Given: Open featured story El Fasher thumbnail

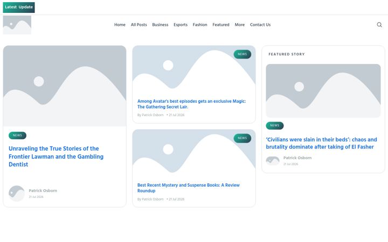Looking at the screenshot, I should click(323, 91).
